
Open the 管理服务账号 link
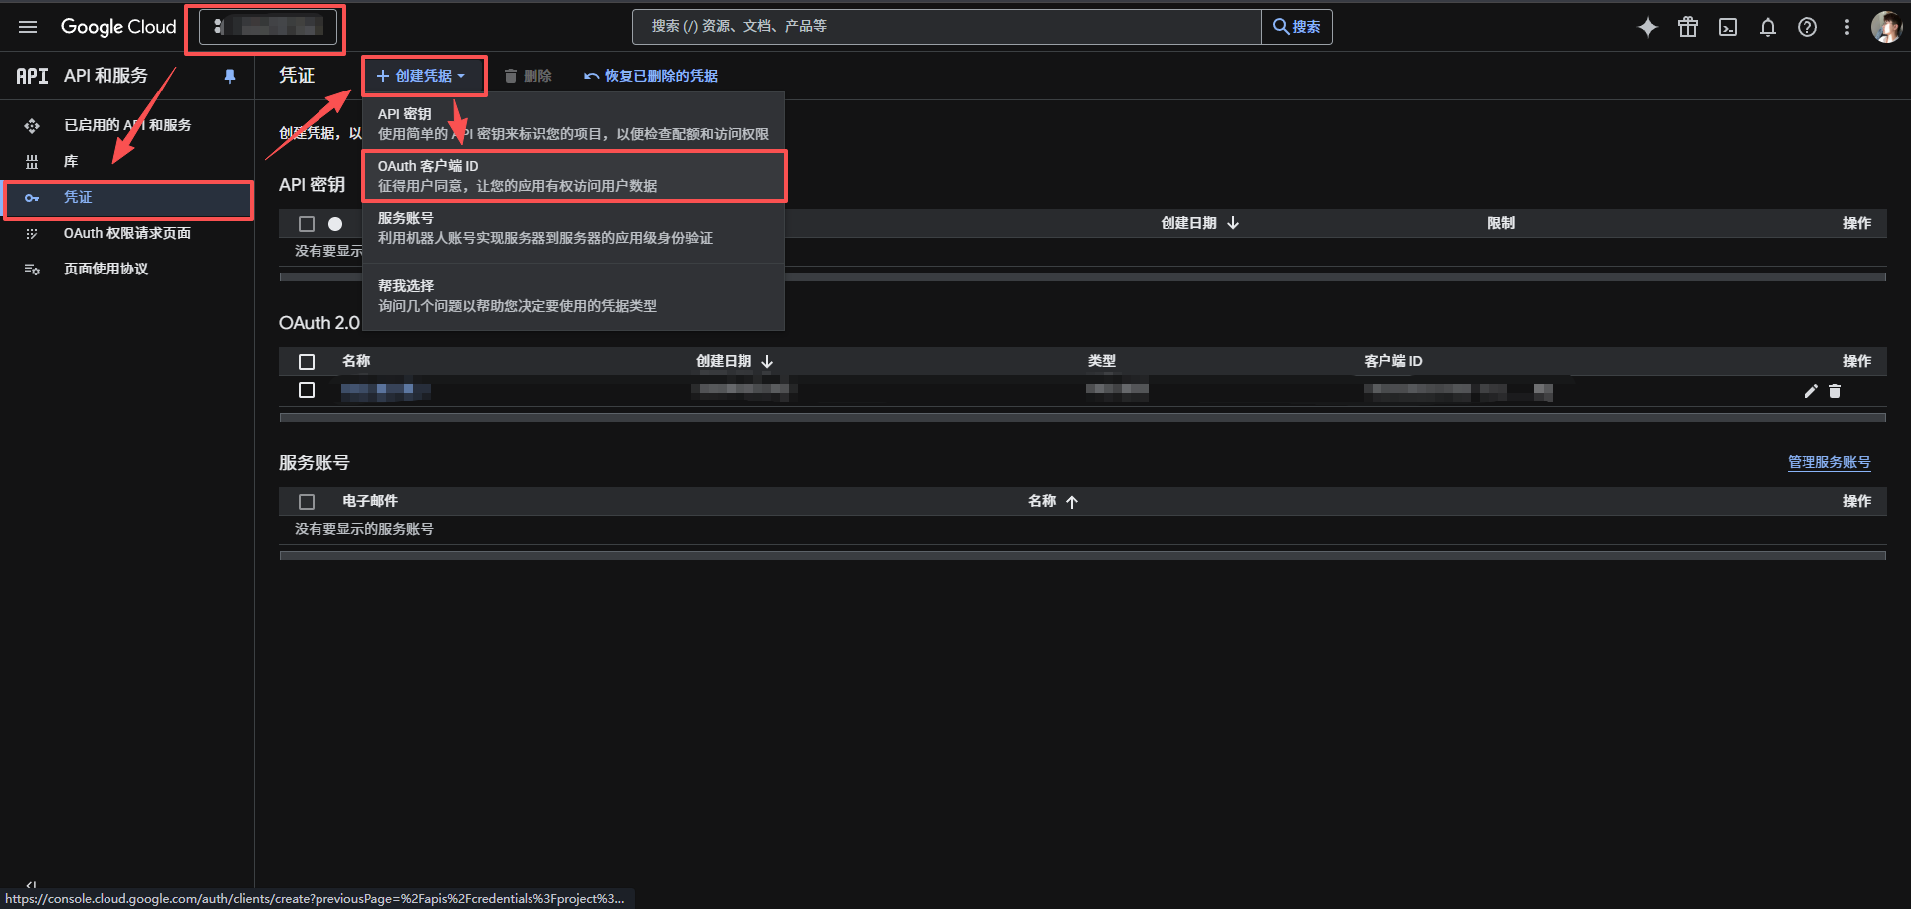point(1828,462)
